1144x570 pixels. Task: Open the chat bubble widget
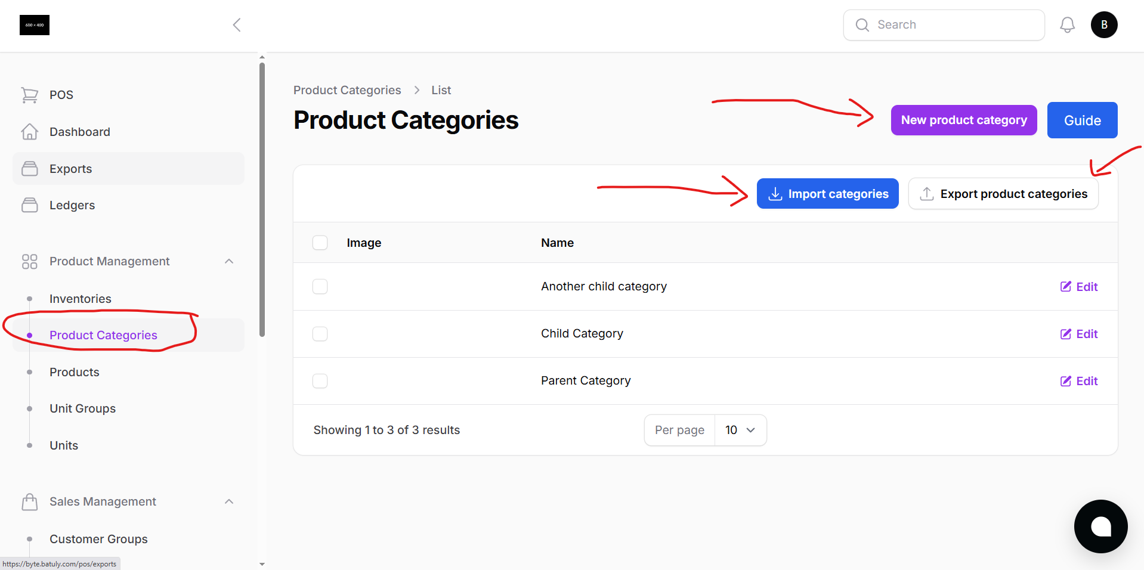point(1100,526)
